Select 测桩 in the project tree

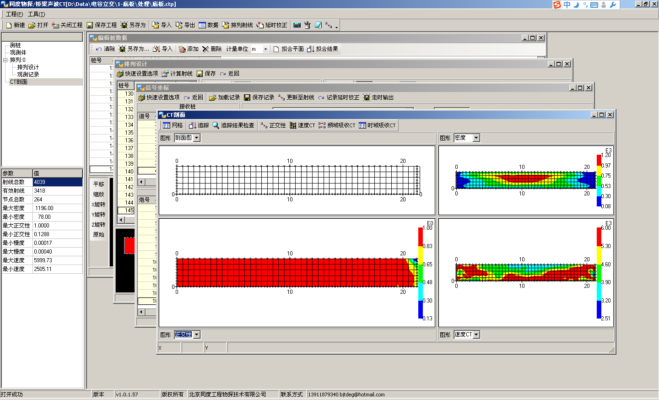point(16,45)
